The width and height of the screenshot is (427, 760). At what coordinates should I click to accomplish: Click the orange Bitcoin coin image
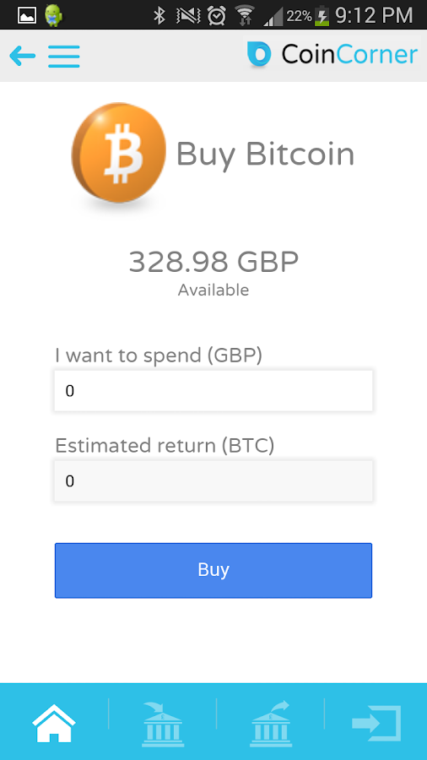pyautogui.click(x=119, y=155)
